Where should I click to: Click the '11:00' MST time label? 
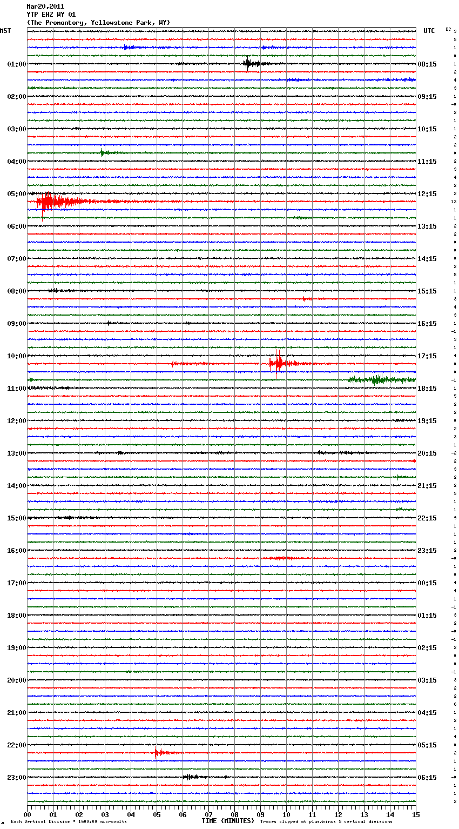pyautogui.click(x=16, y=388)
